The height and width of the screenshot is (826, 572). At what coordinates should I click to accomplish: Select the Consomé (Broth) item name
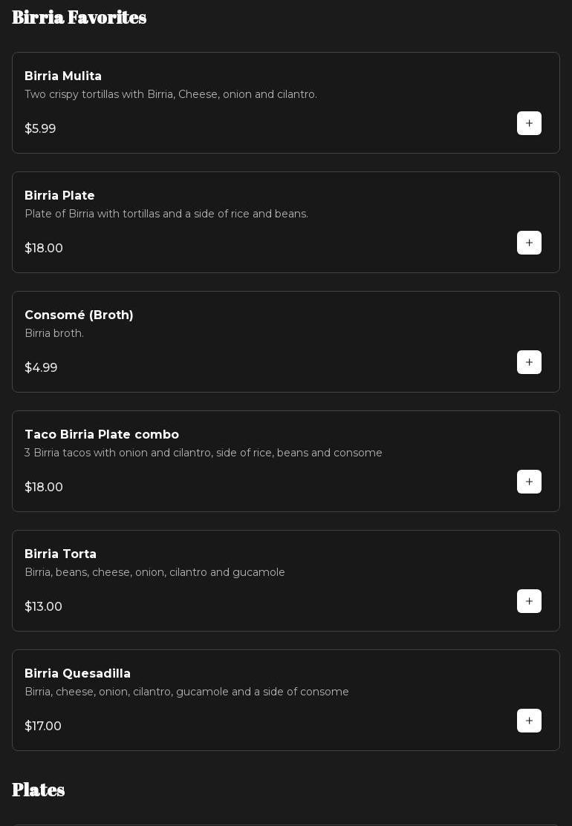click(79, 315)
